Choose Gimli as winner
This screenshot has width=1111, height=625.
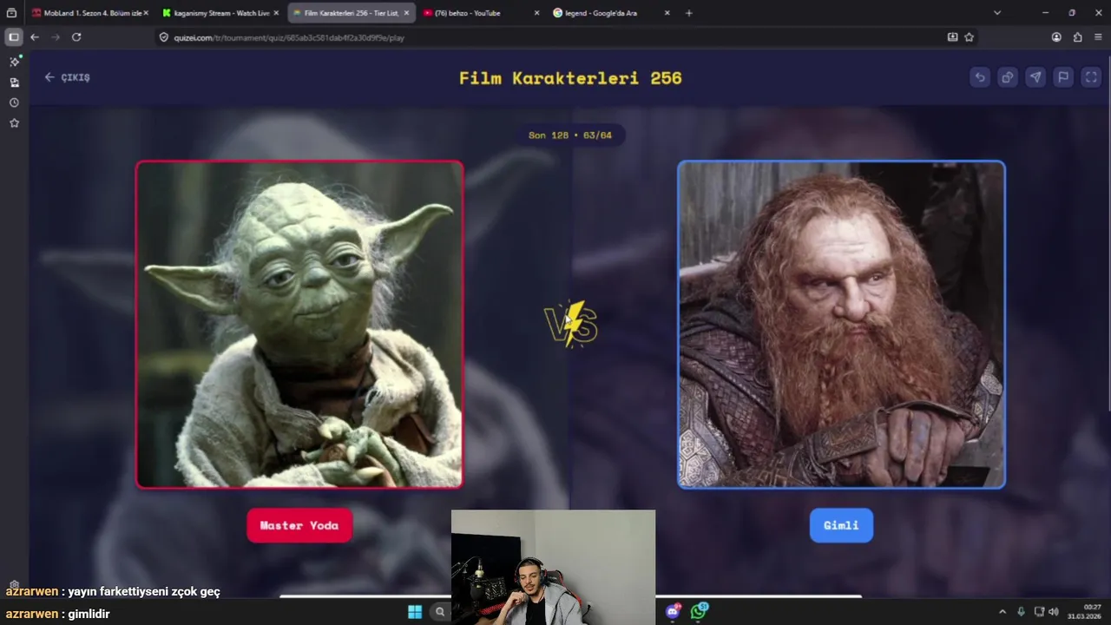tap(841, 525)
